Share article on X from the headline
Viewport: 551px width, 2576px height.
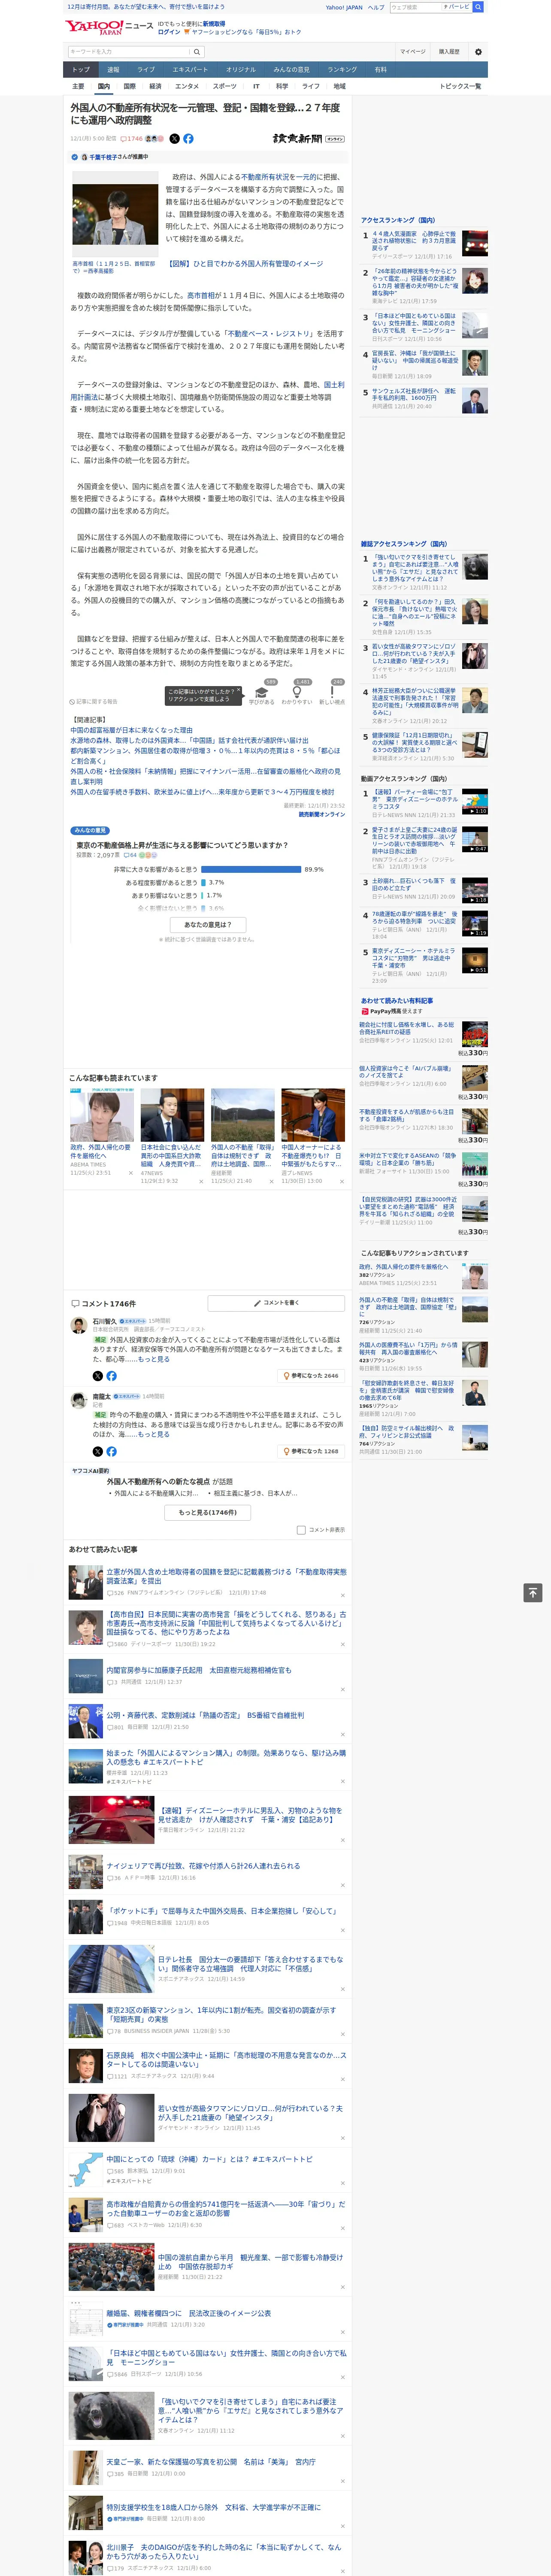[x=175, y=139]
